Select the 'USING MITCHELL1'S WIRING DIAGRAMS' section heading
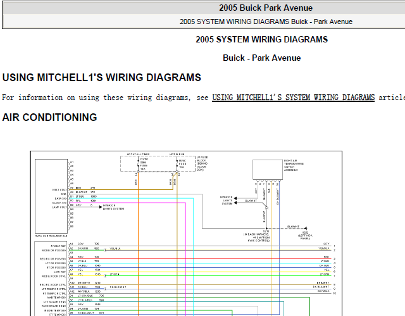The height and width of the screenshot is (316, 405). (101, 77)
